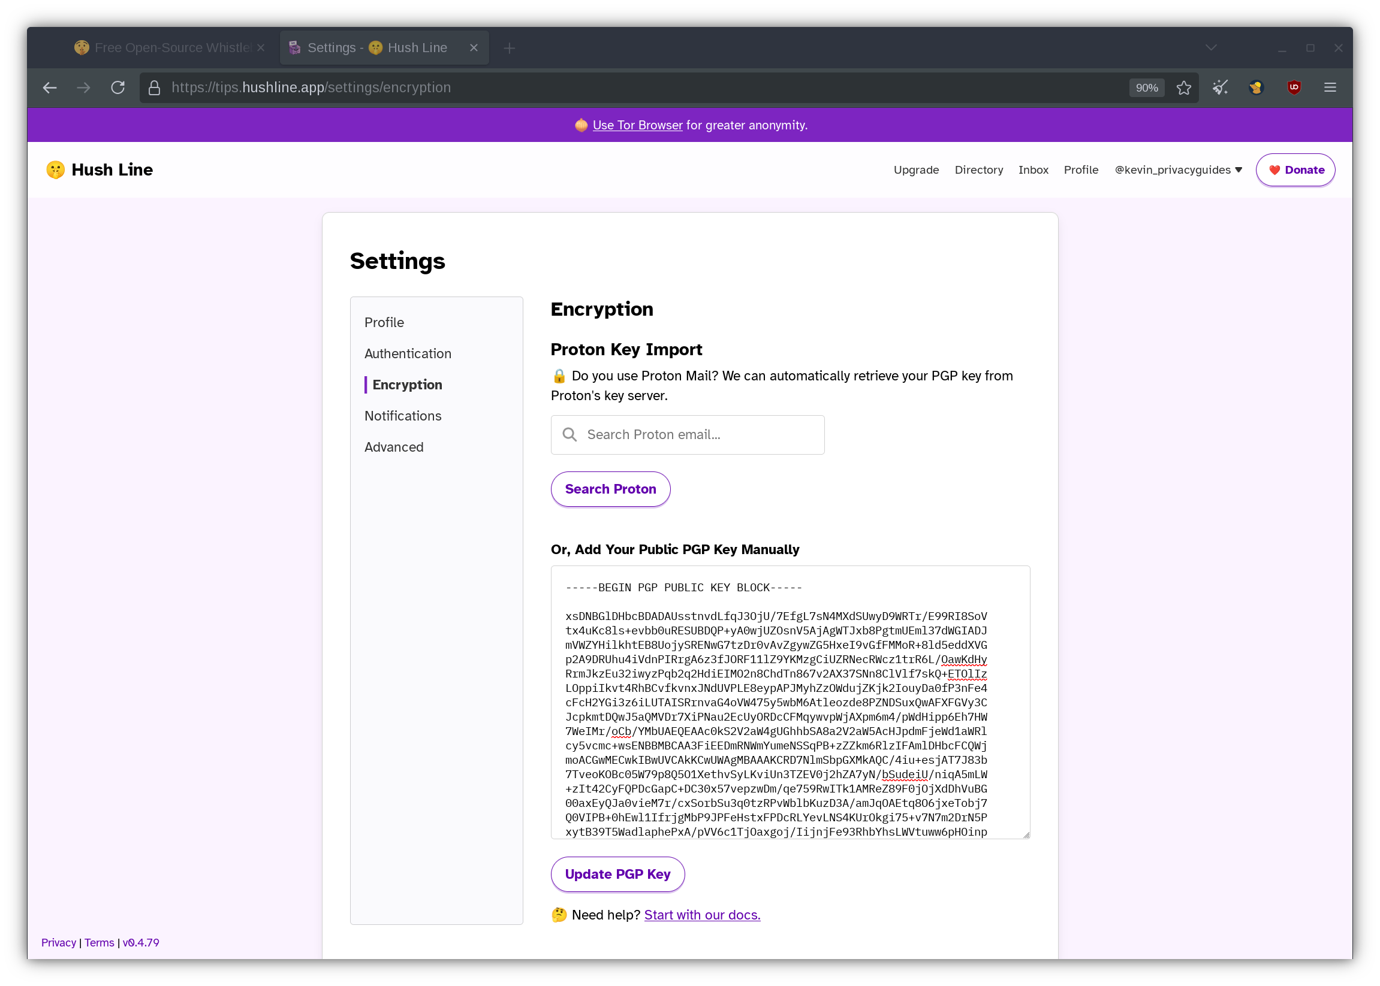The height and width of the screenshot is (986, 1380).
Task: Open the Use Tor Browser link
Action: coord(637,125)
